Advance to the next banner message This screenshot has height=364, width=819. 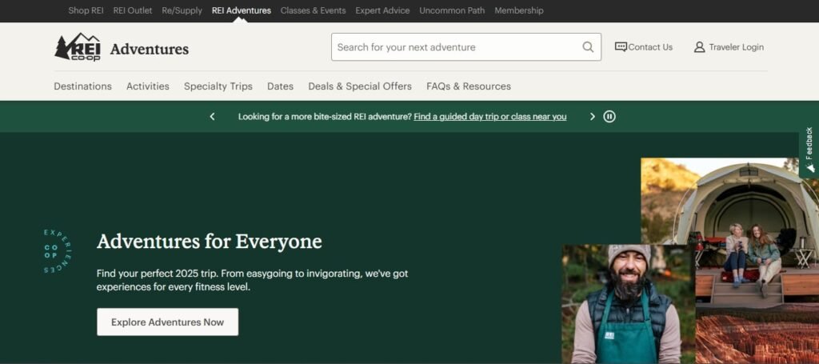click(593, 117)
